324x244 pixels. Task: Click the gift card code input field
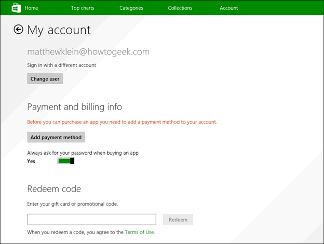pos(92,220)
